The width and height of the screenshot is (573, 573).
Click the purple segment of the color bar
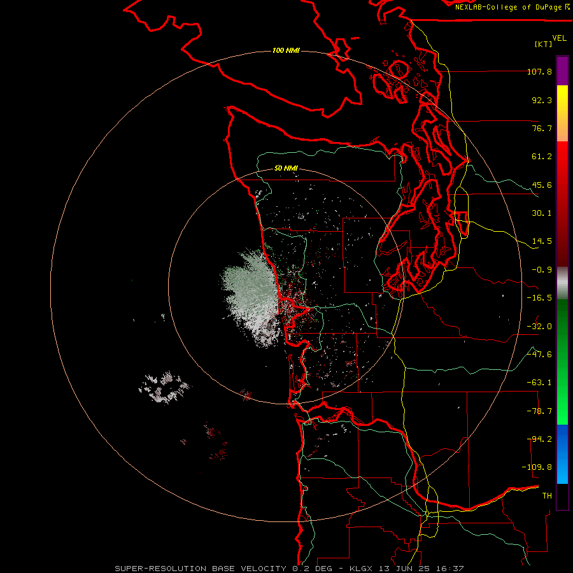[x=562, y=71]
